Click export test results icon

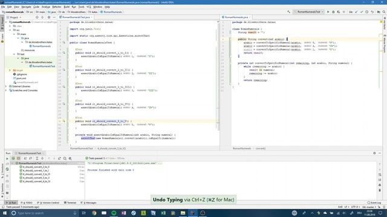[59, 159]
